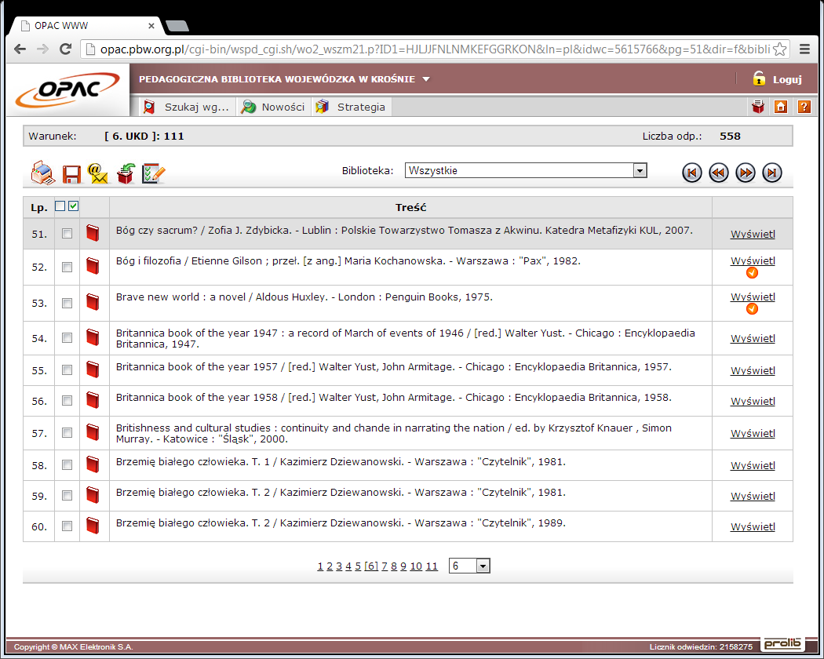Open the basket icon in top bar

(758, 107)
